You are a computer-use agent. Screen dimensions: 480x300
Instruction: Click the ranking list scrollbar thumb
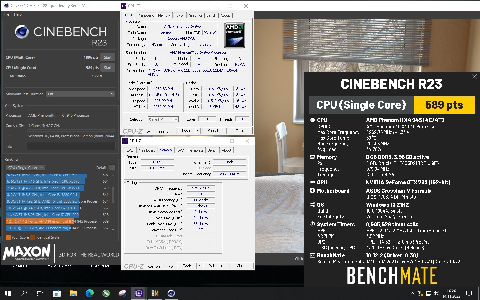[x=113, y=195]
